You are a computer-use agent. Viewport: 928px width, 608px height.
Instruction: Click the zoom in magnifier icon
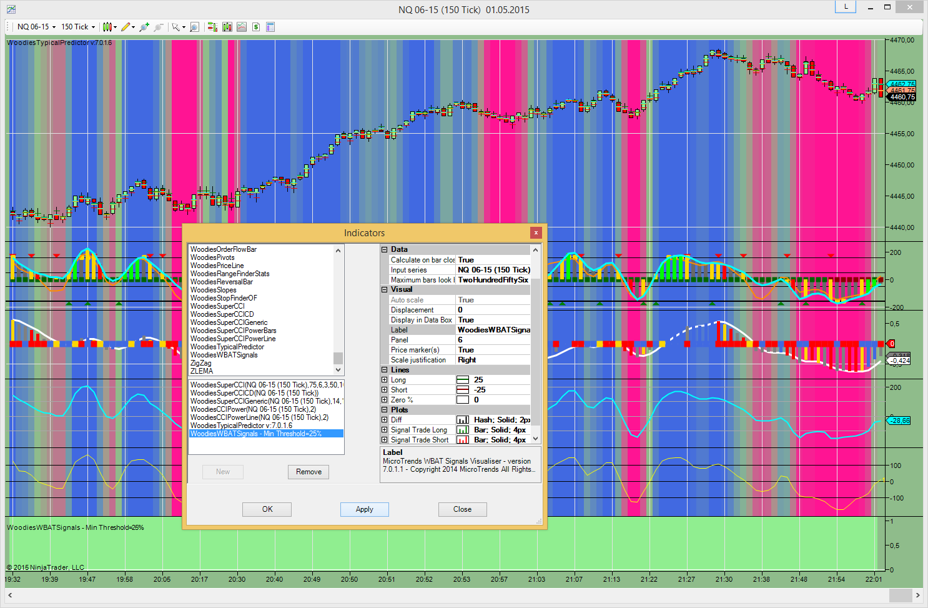[x=144, y=27]
